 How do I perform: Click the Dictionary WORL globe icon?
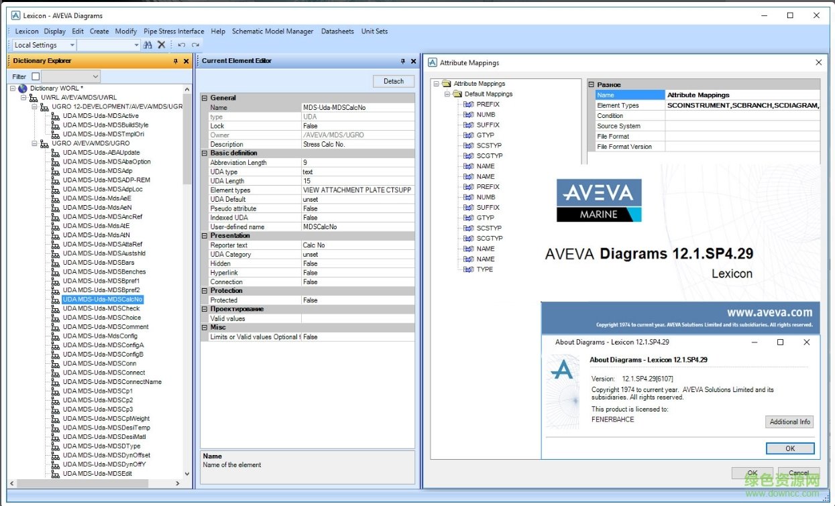coord(23,88)
